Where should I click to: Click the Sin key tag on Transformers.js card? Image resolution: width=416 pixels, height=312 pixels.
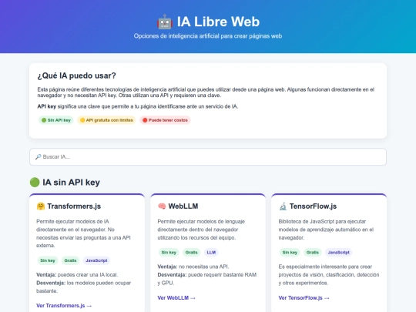click(48, 260)
